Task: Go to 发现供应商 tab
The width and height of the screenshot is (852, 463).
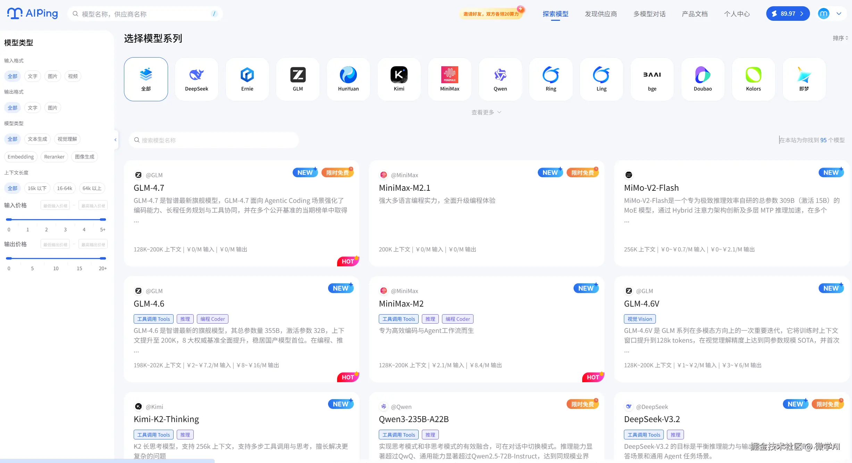Action: (601, 14)
